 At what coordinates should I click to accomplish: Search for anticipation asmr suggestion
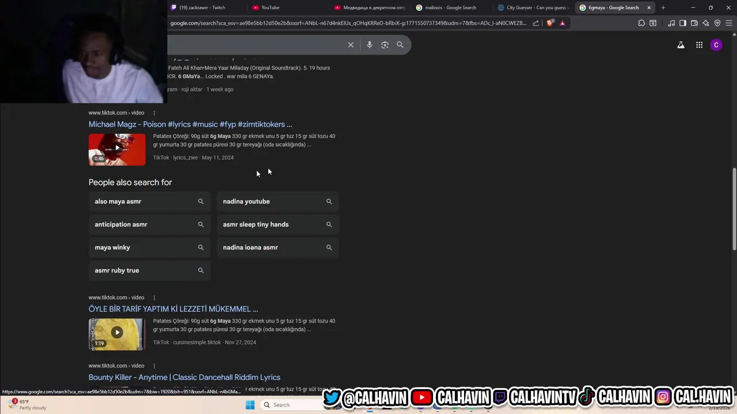coord(150,224)
